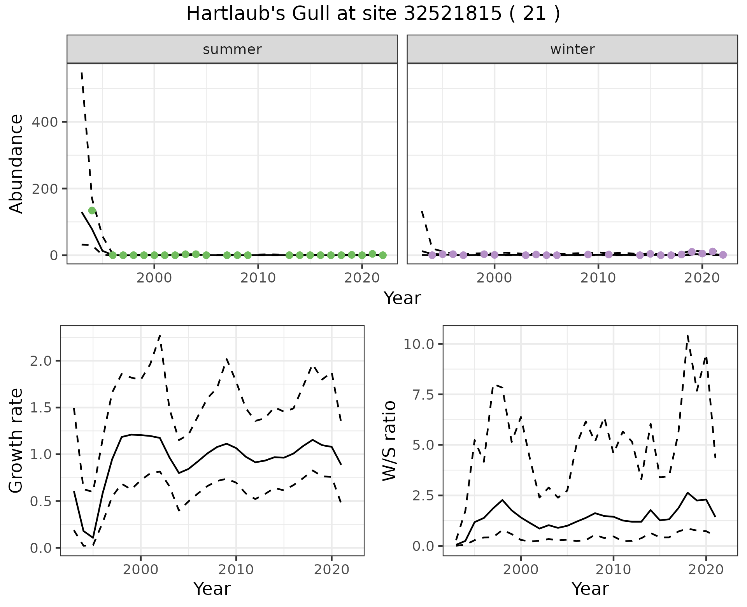The width and height of the screenshot is (747, 607).
Task: Click the Year label under W/S ratio plot
Action: tap(590, 589)
